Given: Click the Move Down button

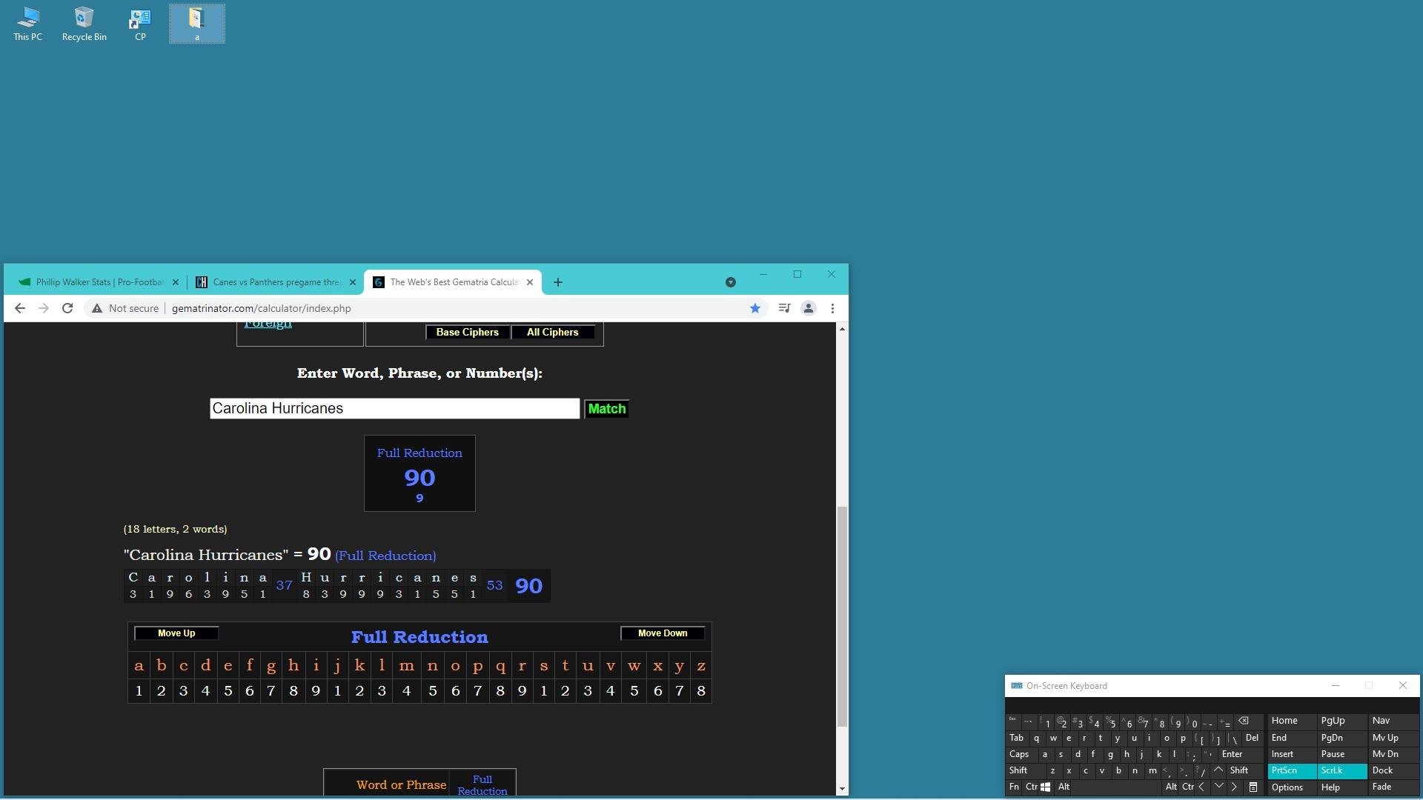Looking at the screenshot, I should tap(663, 633).
